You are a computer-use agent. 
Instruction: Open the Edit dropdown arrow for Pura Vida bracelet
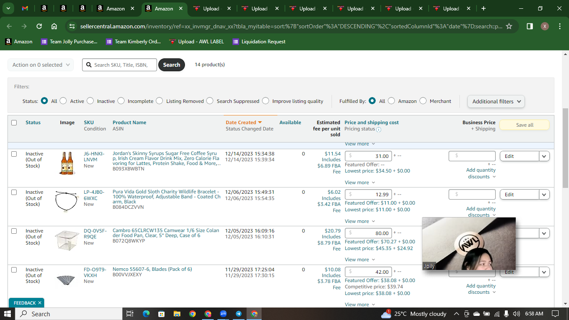coord(544,195)
